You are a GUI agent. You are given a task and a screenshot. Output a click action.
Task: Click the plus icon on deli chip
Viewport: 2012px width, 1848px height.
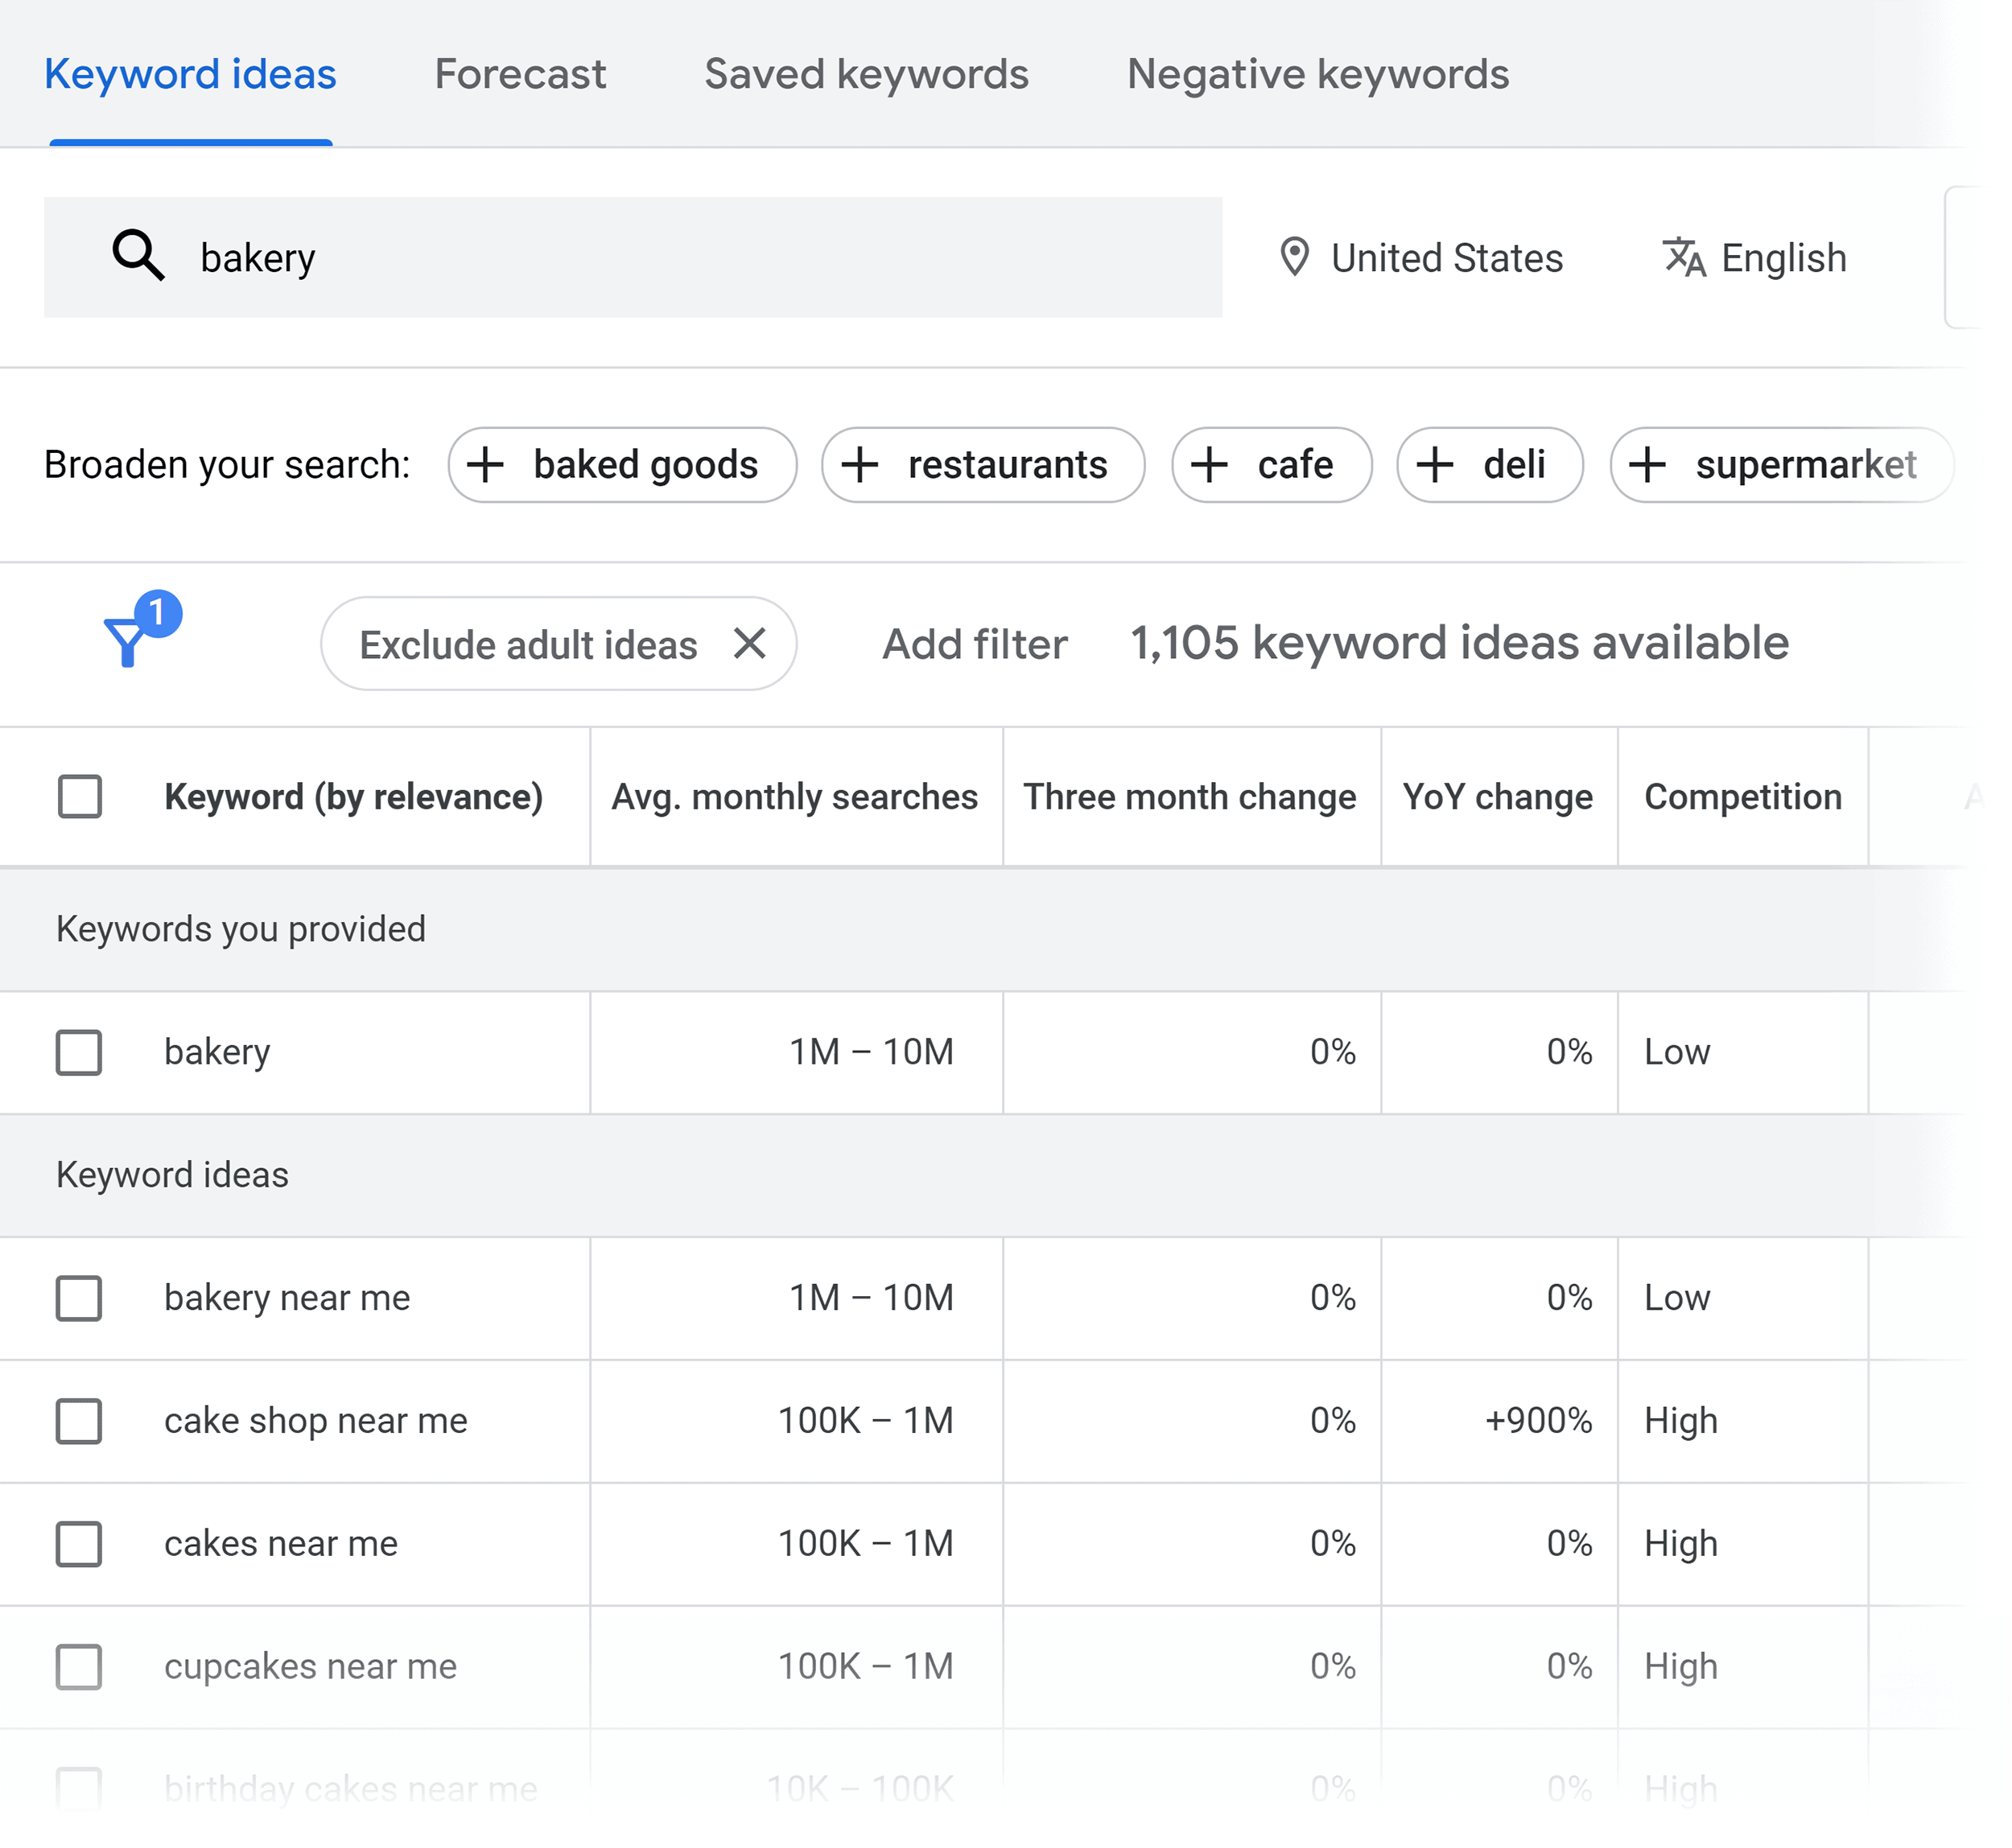point(1437,465)
